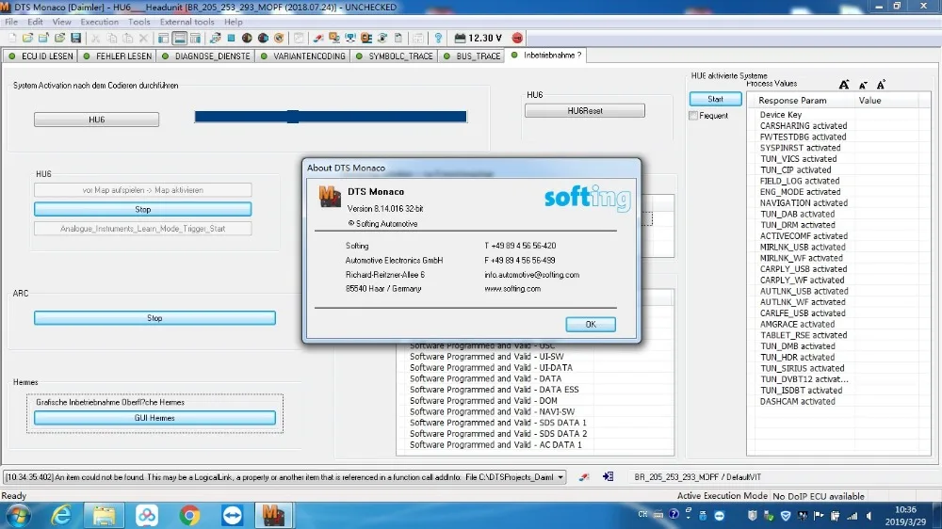The height and width of the screenshot is (529, 942).
Task: Click the Paste toolbar icon
Action: tap(127, 38)
